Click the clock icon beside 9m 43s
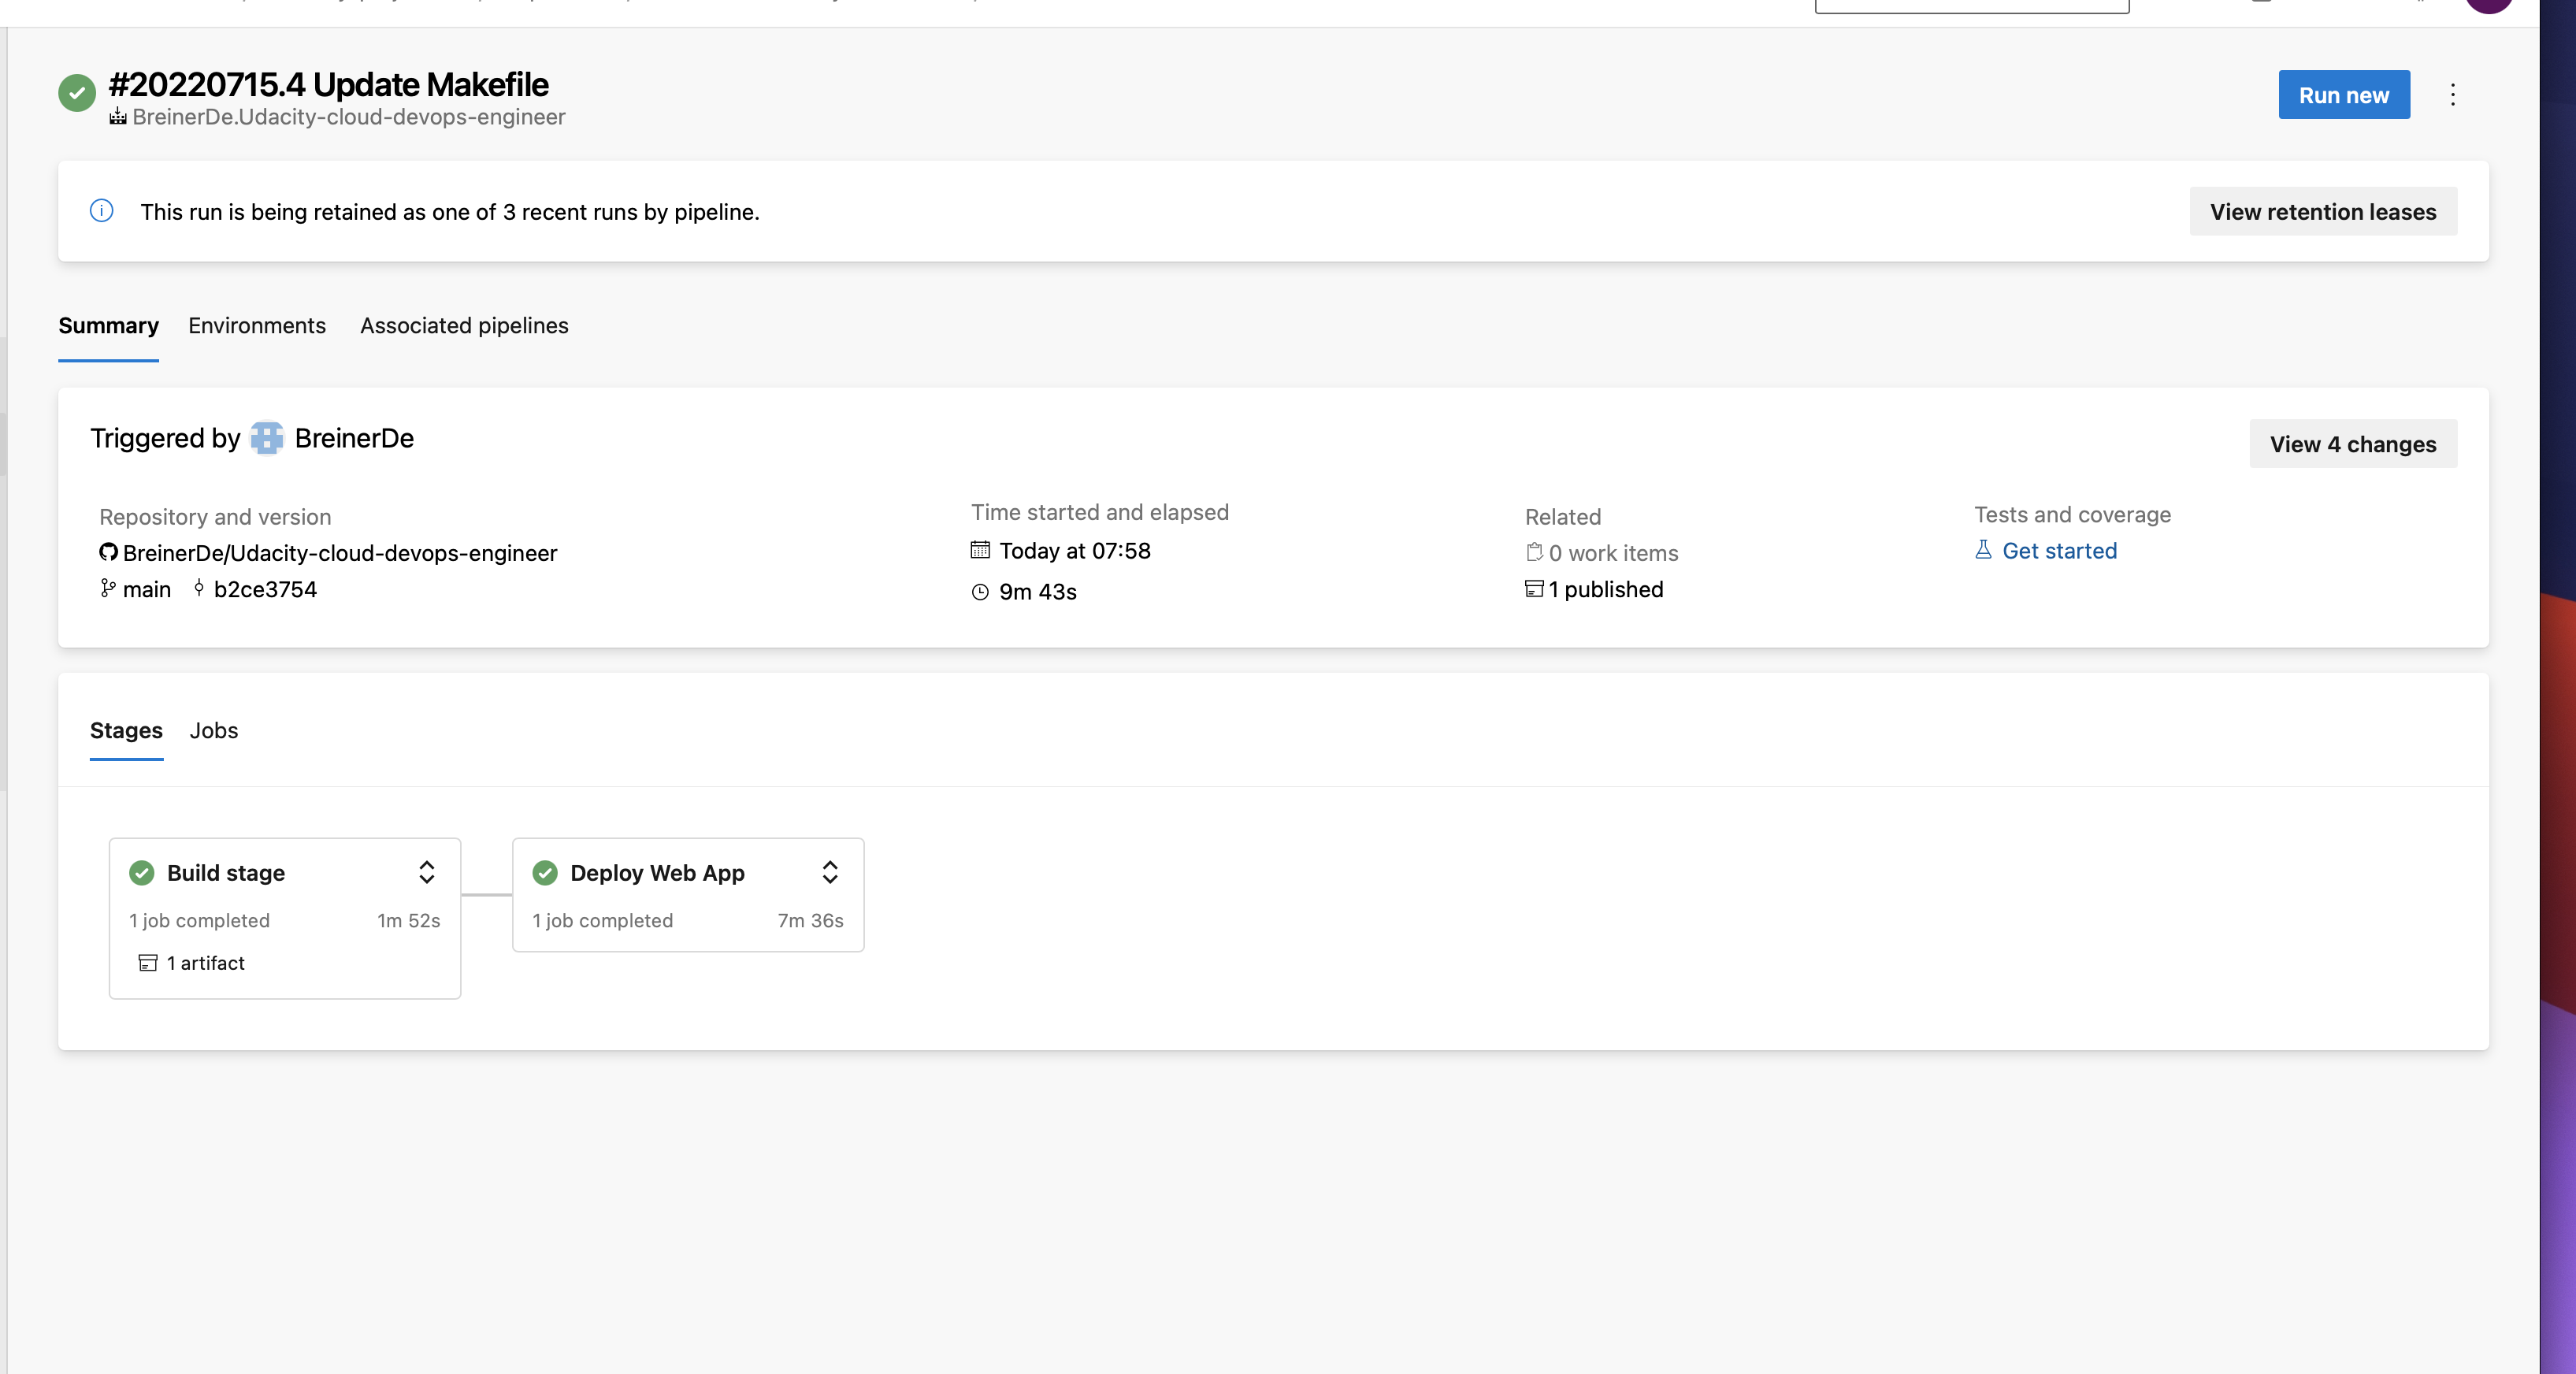 click(980, 592)
